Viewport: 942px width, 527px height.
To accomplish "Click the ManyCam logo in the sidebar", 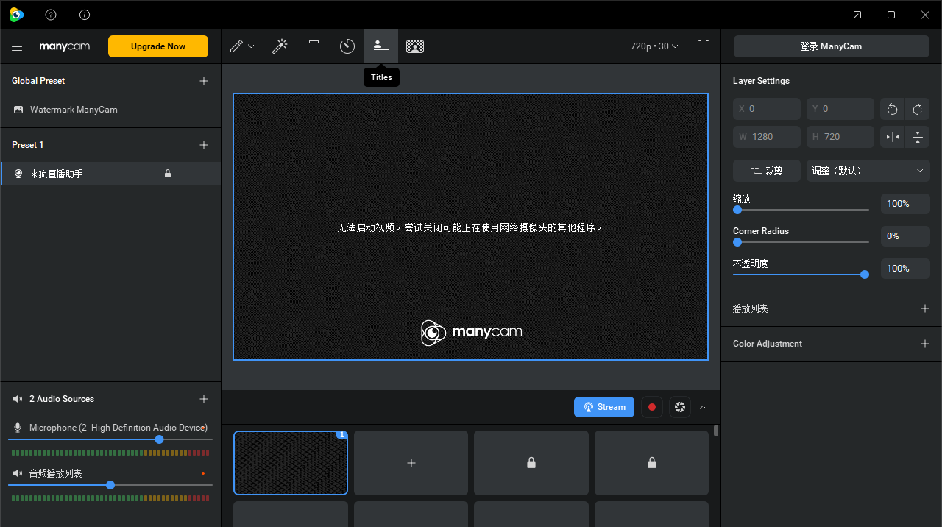I will (x=65, y=46).
